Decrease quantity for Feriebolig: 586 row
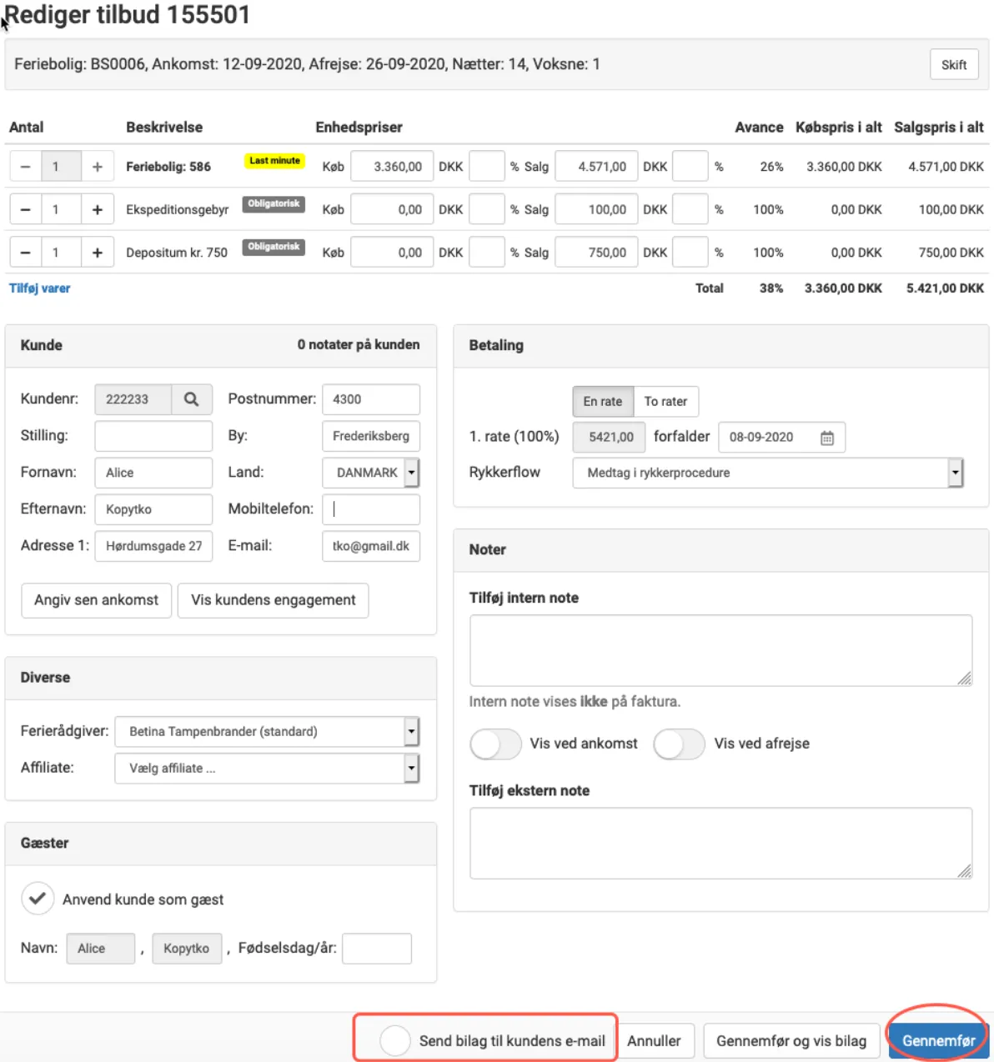Image resolution: width=994 pixels, height=1062 pixels. pos(26,167)
